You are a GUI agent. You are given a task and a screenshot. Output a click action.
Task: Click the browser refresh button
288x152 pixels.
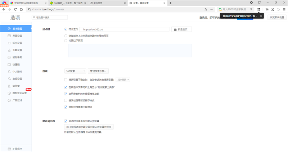click(x=15, y=9)
